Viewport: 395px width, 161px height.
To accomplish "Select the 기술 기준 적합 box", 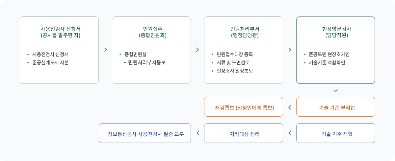I will tap(336, 133).
